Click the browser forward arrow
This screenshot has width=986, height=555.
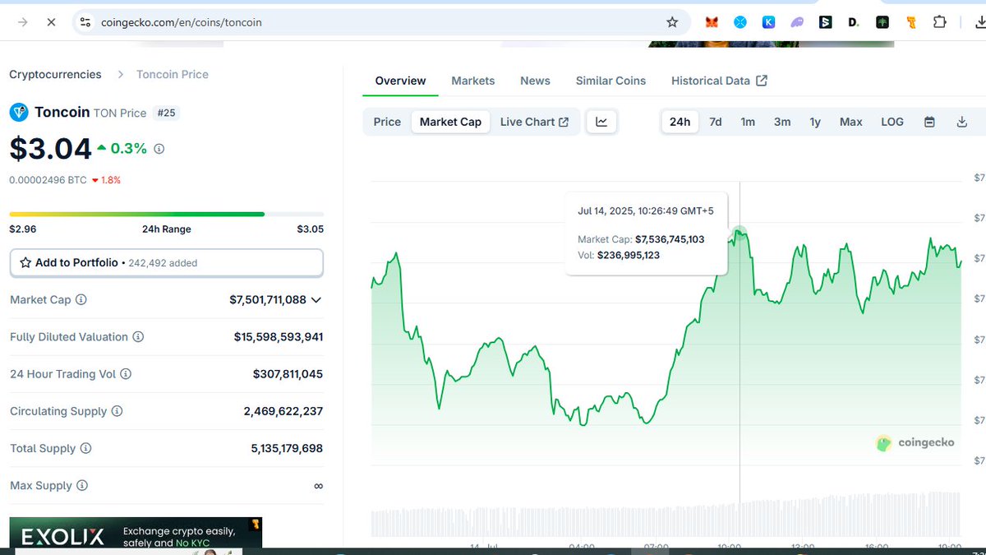[22, 22]
